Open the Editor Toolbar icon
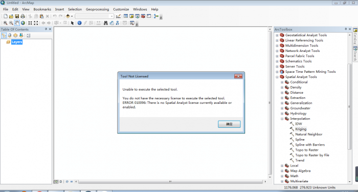The width and height of the screenshot is (358, 192). pyautogui.click(x=118, y=16)
